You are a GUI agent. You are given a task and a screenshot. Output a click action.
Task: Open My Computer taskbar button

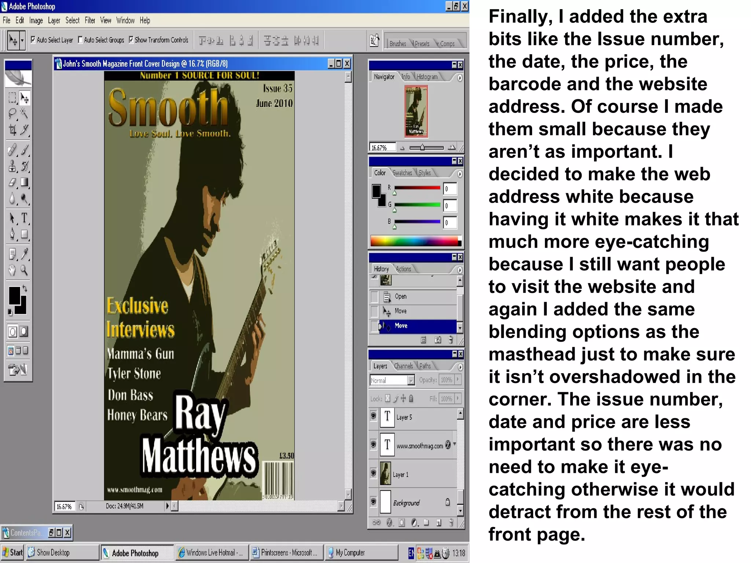(x=361, y=552)
